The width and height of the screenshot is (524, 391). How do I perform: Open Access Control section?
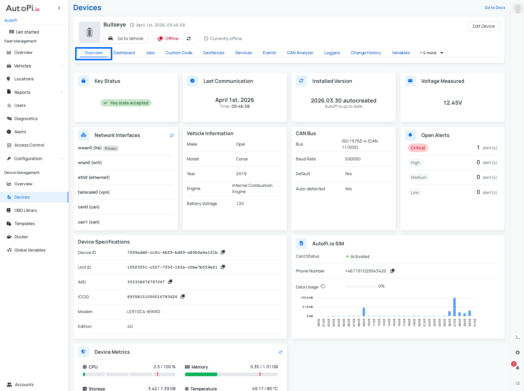[x=29, y=145]
